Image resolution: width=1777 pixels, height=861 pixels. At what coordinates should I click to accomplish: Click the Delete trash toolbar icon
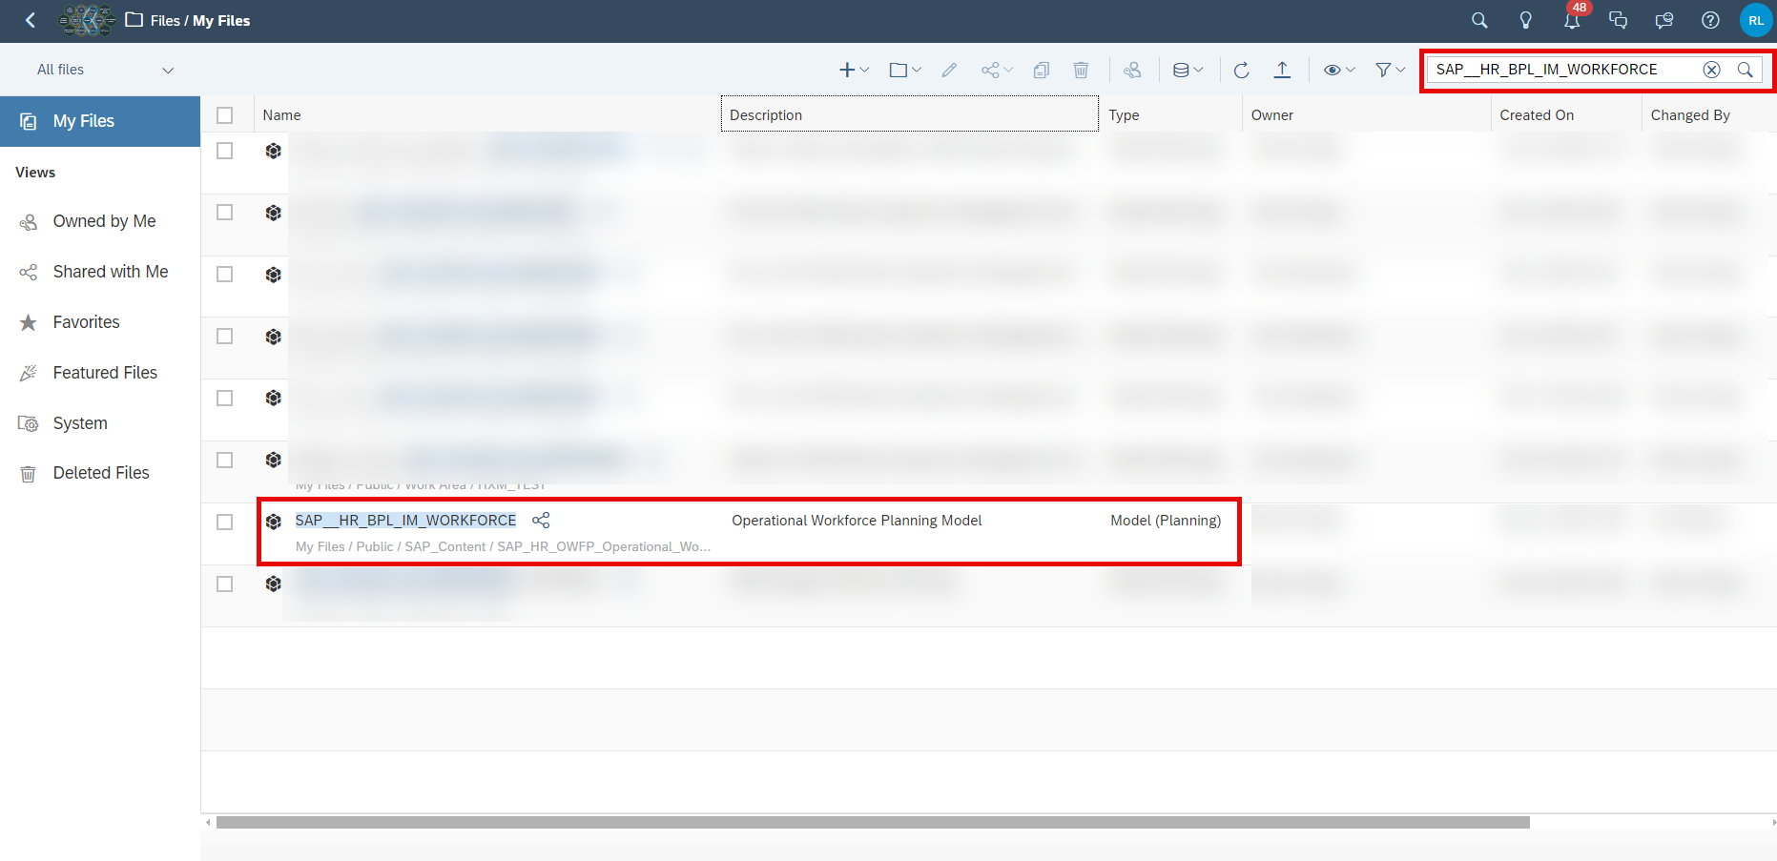1081,70
